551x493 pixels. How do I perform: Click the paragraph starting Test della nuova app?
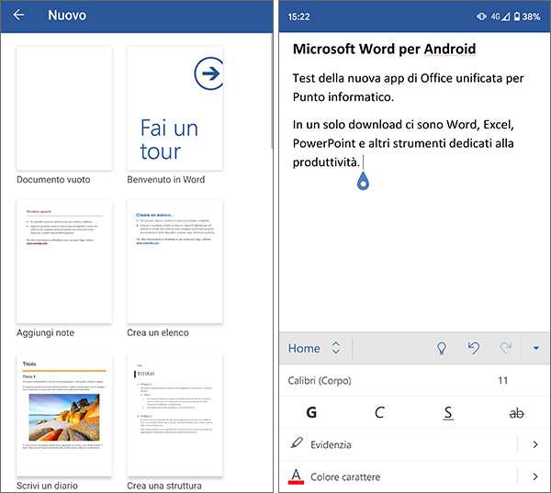(408, 87)
